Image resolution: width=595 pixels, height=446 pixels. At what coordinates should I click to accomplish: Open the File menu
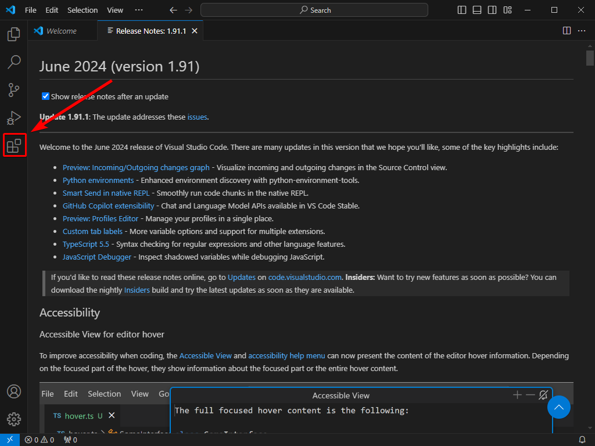30,10
